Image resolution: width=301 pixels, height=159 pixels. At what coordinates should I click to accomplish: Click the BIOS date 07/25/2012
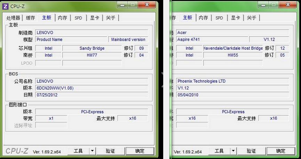(x=92, y=95)
